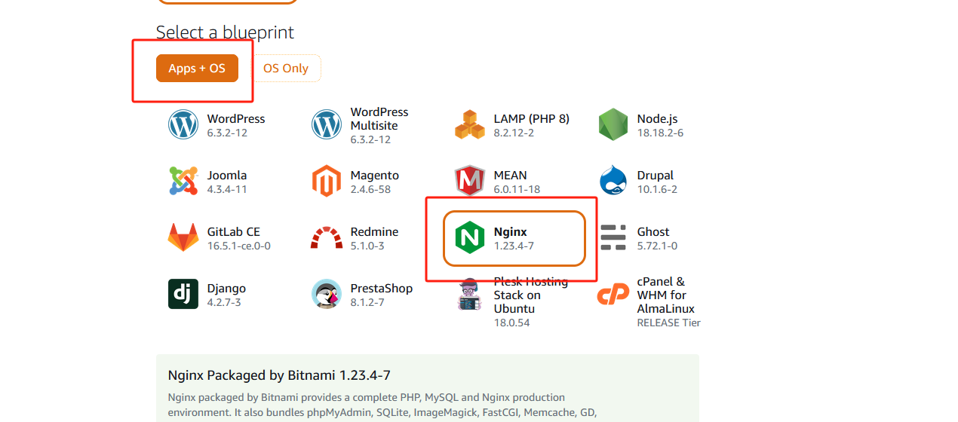This screenshot has width=958, height=422.
Task: Select the WordPress blueprint icon
Action: point(183,125)
